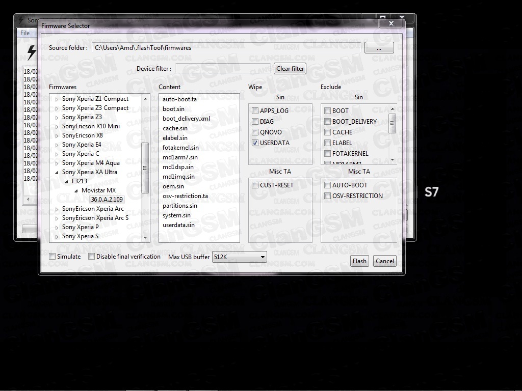
Task: Enable the QNOVO wipe checkbox
Action: [x=255, y=132]
